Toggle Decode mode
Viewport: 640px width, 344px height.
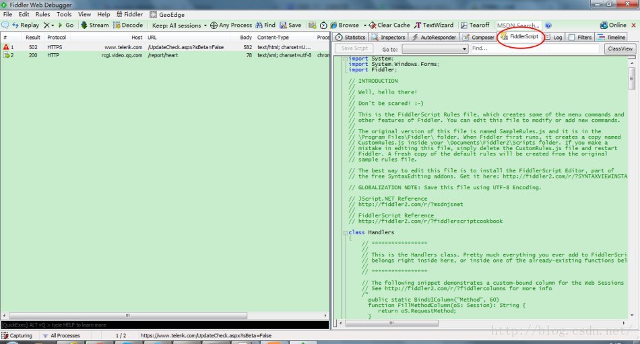[x=128, y=26]
